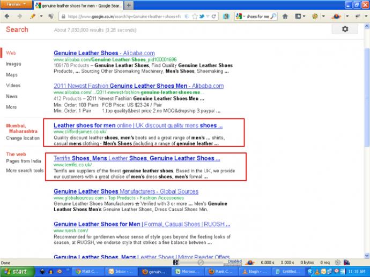Switch to Images results
370x277 pixels.
[13, 64]
